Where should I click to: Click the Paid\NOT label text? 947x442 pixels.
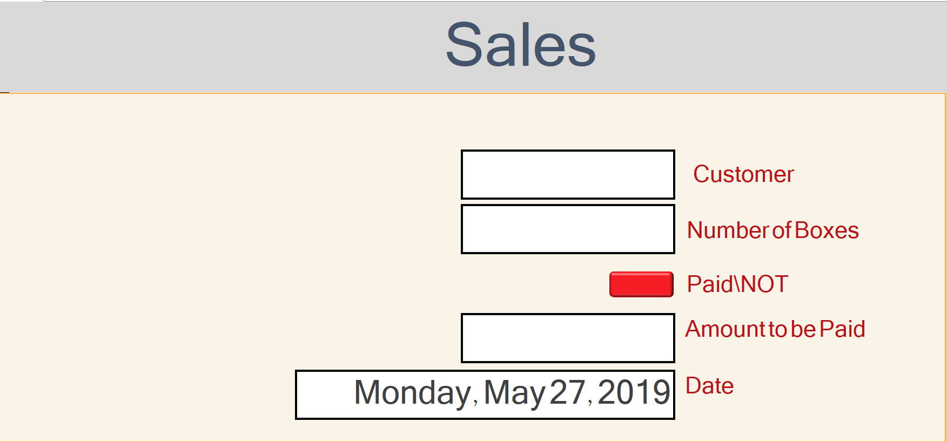737,284
